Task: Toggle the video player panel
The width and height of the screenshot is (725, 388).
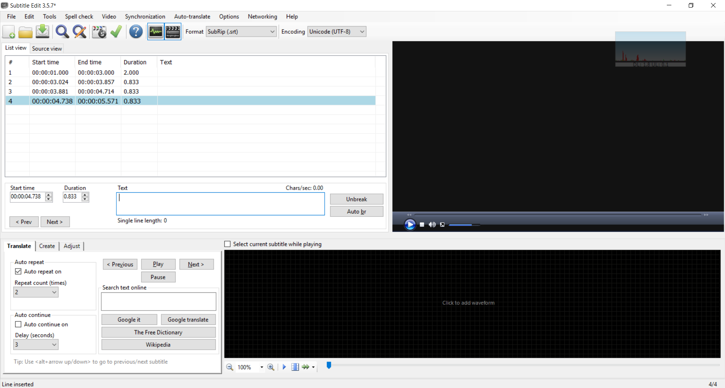Action: click(173, 32)
